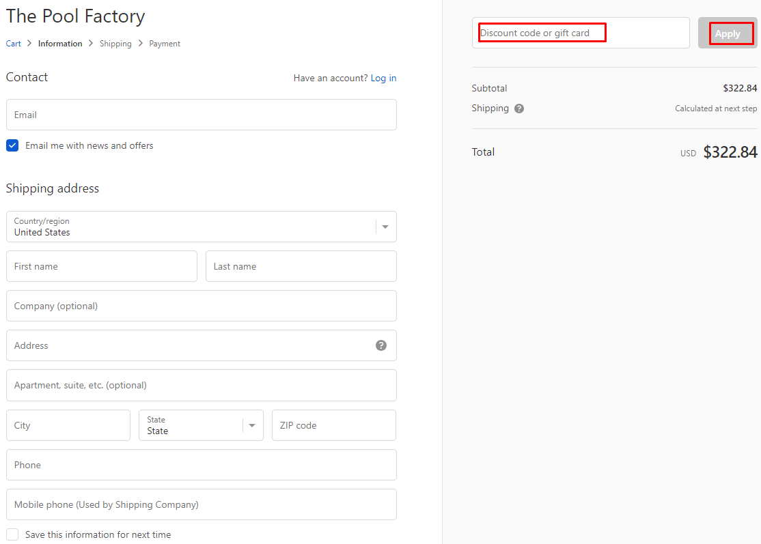Image resolution: width=761 pixels, height=544 pixels.
Task: Check Save this information for next time
Action: pos(12,534)
